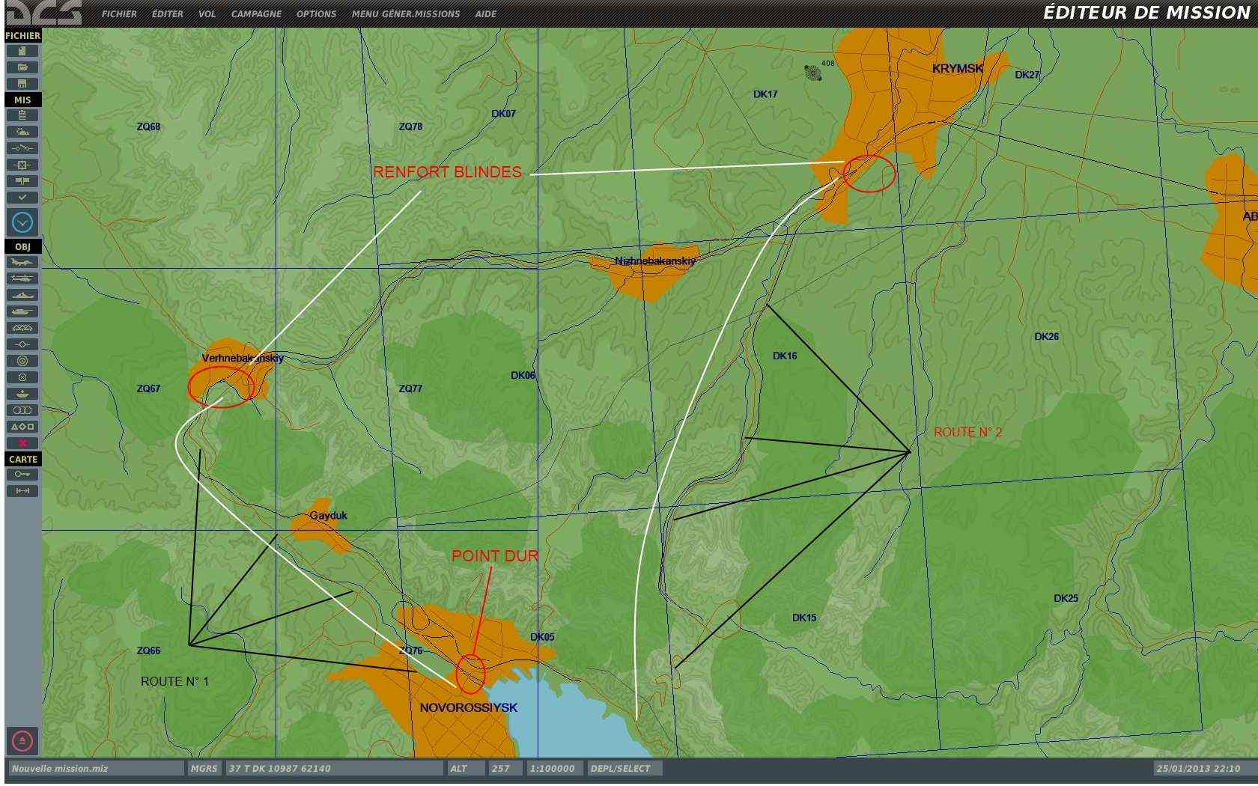The width and height of the screenshot is (1258, 786).
Task: Click the DK26 grid label
Action: pos(1047,337)
